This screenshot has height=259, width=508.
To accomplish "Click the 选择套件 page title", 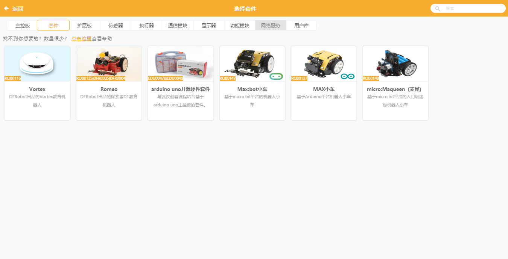I will [x=245, y=9].
